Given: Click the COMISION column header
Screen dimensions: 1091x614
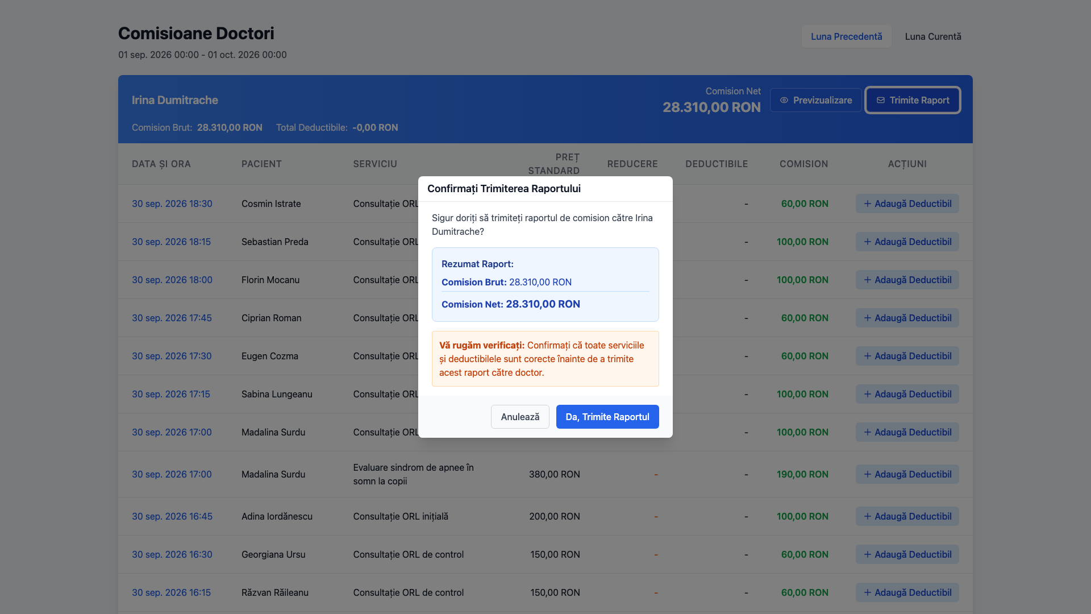Looking at the screenshot, I should tap(803, 164).
